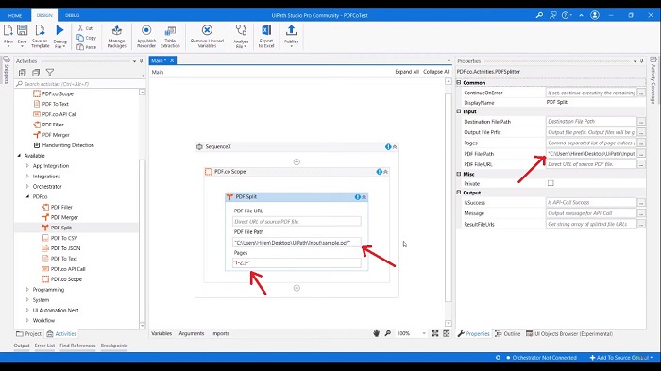Switch to the HOME tab
Image resolution: width=661 pixels, height=371 pixels.
(x=15, y=16)
